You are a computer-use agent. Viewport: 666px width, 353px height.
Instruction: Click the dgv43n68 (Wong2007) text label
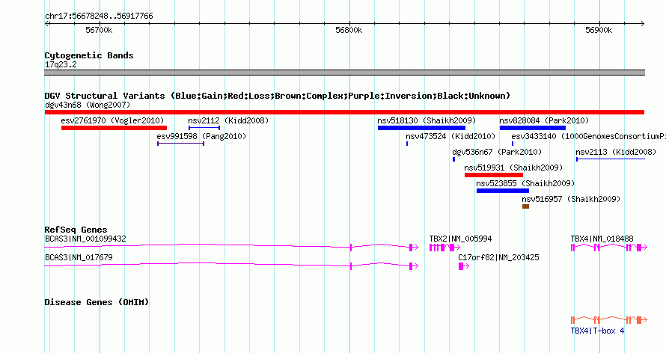(88, 105)
